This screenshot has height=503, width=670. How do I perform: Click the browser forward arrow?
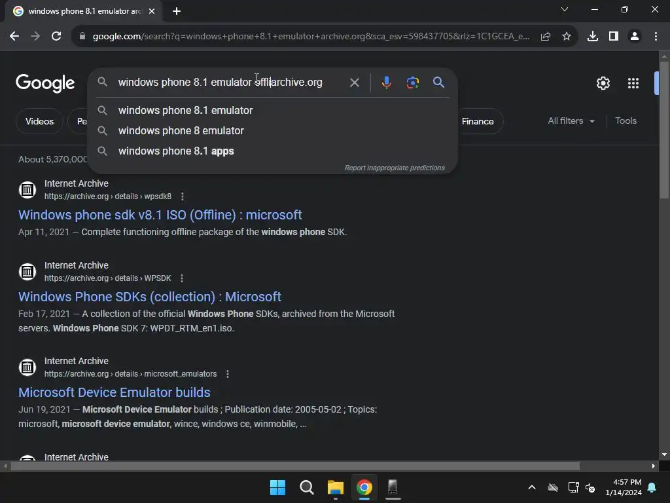pos(35,37)
